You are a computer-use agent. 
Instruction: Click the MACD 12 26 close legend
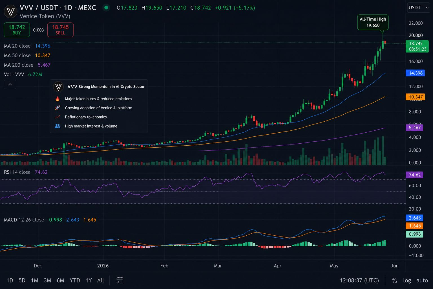coord(50,220)
